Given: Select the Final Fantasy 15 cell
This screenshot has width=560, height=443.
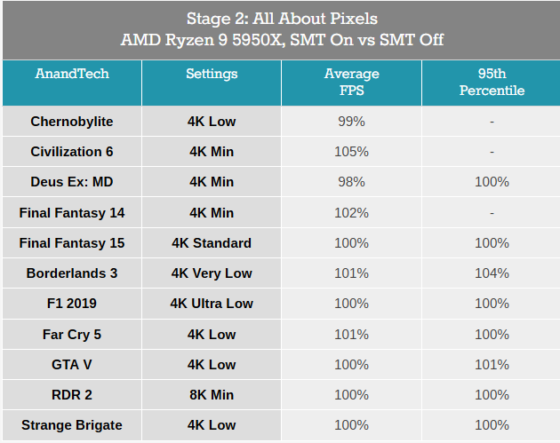Looking at the screenshot, I should 72,243.
